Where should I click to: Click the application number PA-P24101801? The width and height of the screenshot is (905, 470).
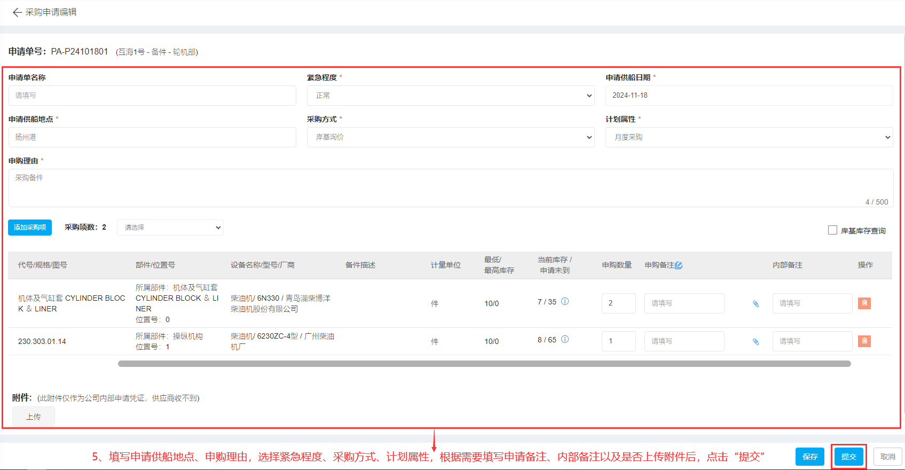click(x=80, y=51)
